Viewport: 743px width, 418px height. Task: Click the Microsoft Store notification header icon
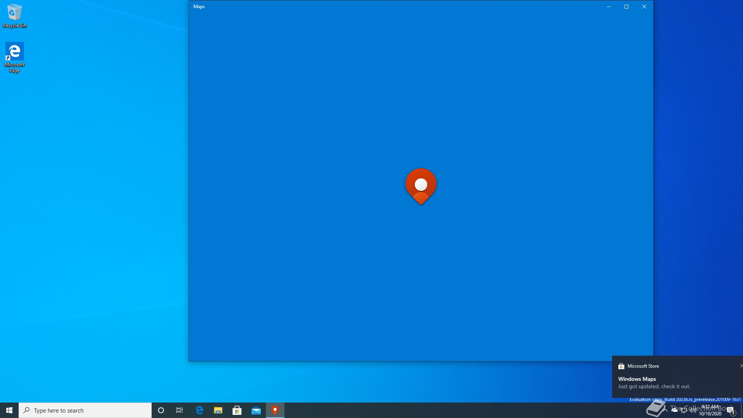(621, 366)
